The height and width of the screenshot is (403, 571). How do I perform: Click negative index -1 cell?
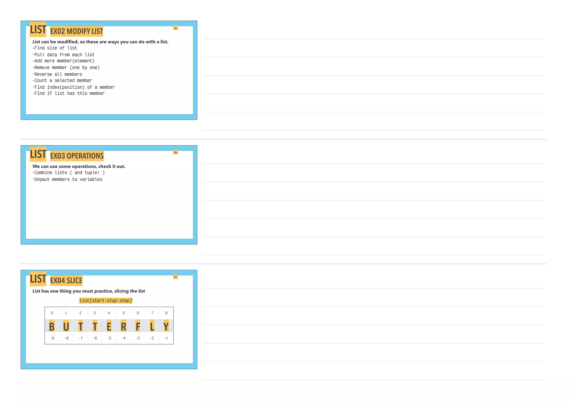point(166,338)
